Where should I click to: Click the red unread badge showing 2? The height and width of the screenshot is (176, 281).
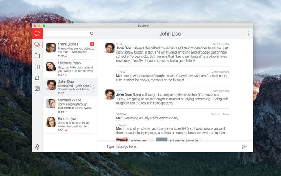point(92,44)
